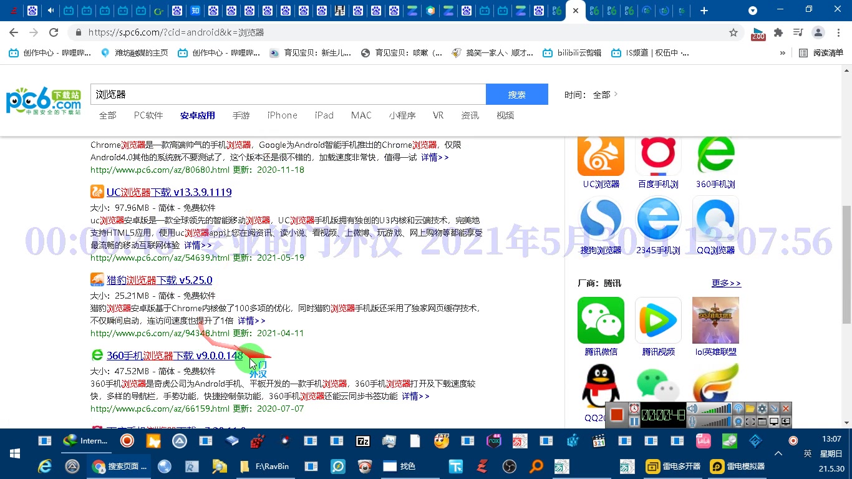
Task: Open the bilibili云剪辑 bookmark
Action: tap(572, 53)
